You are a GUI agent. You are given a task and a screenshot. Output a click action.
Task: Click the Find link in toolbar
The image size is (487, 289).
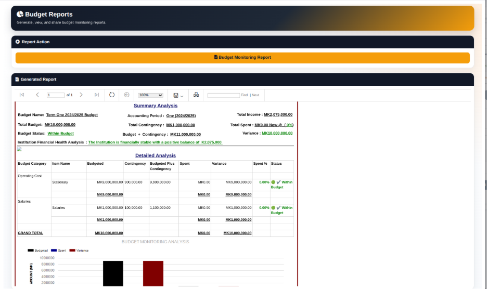(x=244, y=95)
